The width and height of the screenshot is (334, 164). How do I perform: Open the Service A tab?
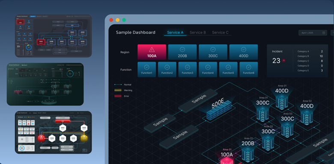(x=175, y=32)
